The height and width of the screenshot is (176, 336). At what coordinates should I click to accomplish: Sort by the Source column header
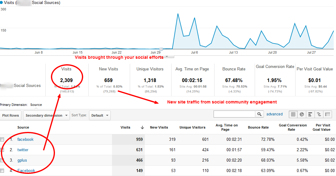[x=23, y=127]
